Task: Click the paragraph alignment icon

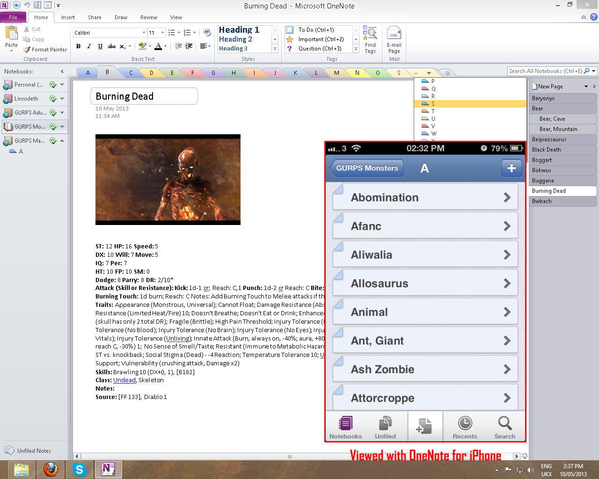Action: tap(203, 46)
